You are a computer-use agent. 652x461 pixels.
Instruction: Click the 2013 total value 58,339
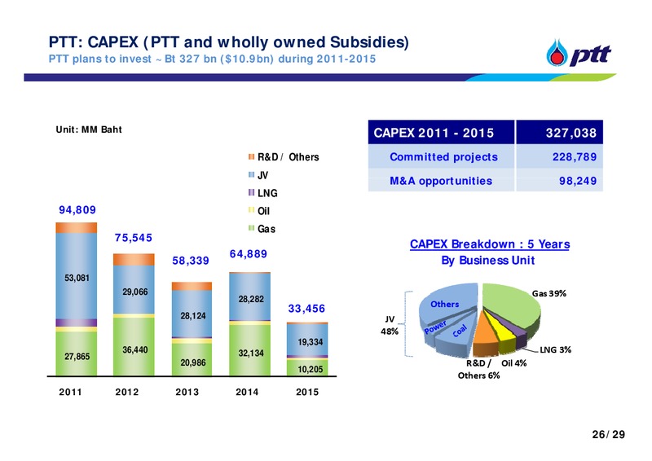tap(191, 261)
